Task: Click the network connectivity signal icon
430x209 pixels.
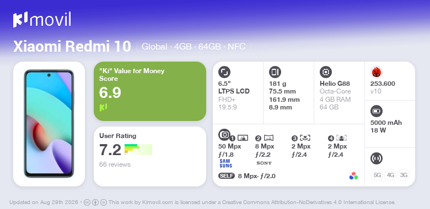Action: point(377,158)
